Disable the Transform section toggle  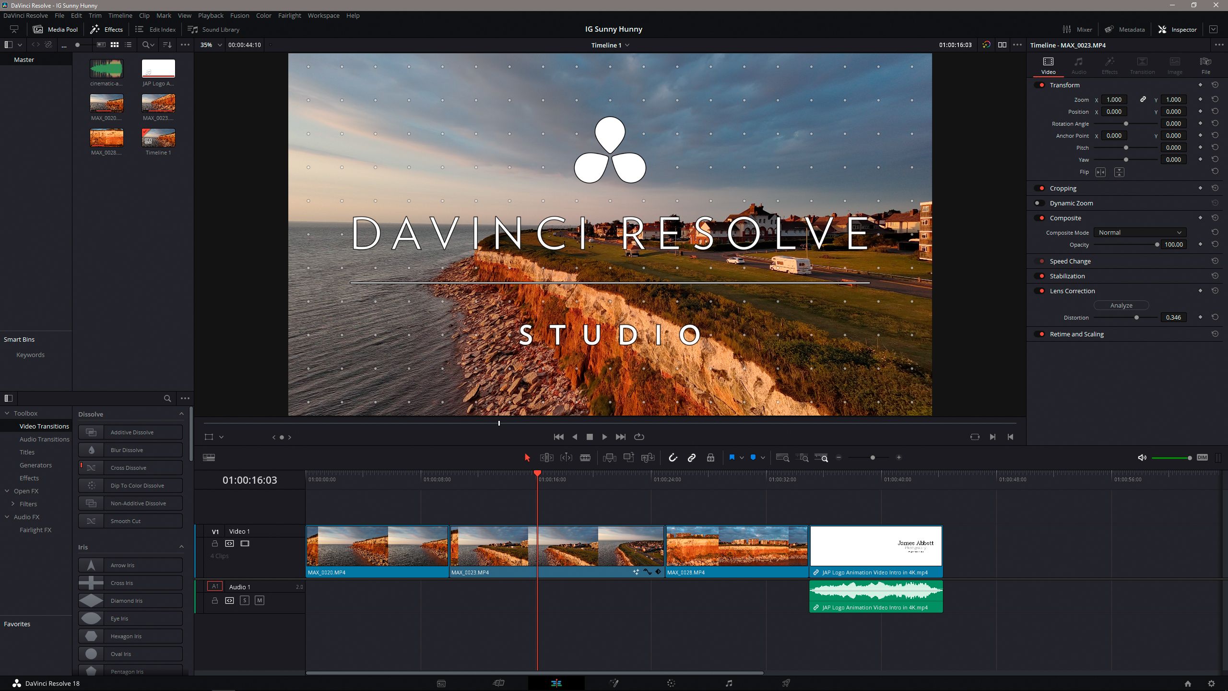1039,85
